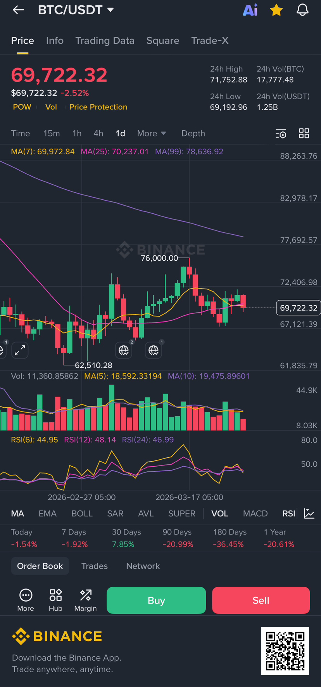Switch to the Trades tab
Screen dimensions: 321x687
95,566
